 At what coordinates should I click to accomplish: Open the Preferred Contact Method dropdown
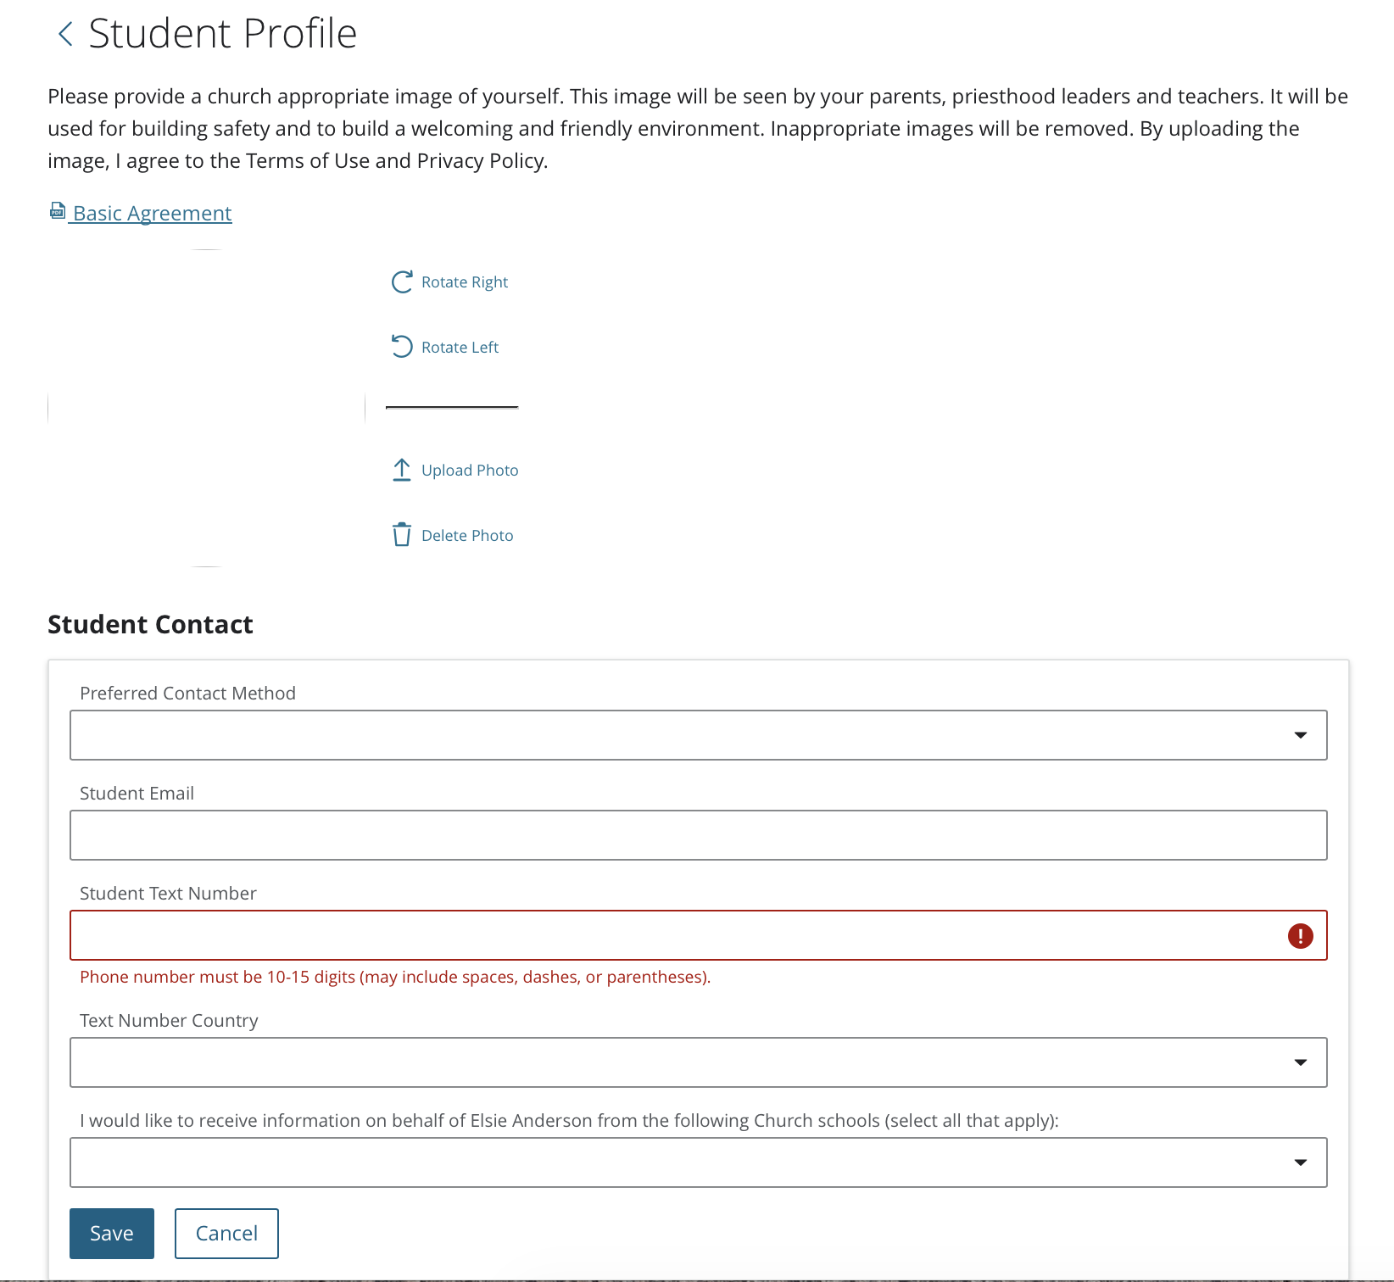tap(698, 735)
